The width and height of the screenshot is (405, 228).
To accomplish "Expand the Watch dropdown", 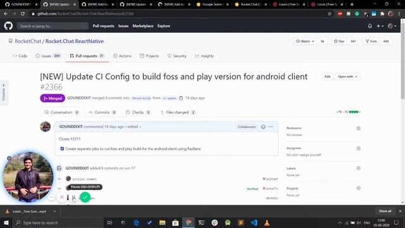I will pyautogui.click(x=305, y=41).
